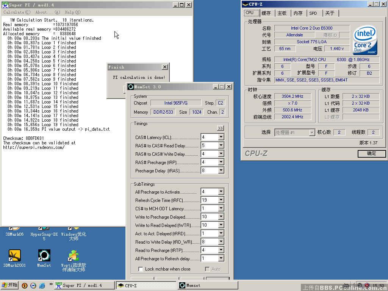
Task: Open Windows Media Player from quick launch
Action: (33, 286)
